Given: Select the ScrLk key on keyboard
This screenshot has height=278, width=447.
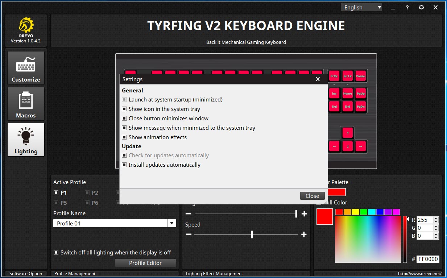Looking at the screenshot, I should [x=347, y=76].
